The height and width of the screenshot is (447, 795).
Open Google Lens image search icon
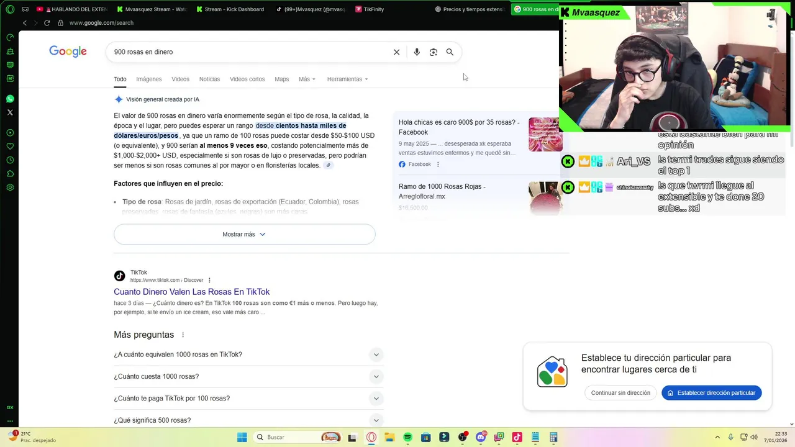(434, 52)
